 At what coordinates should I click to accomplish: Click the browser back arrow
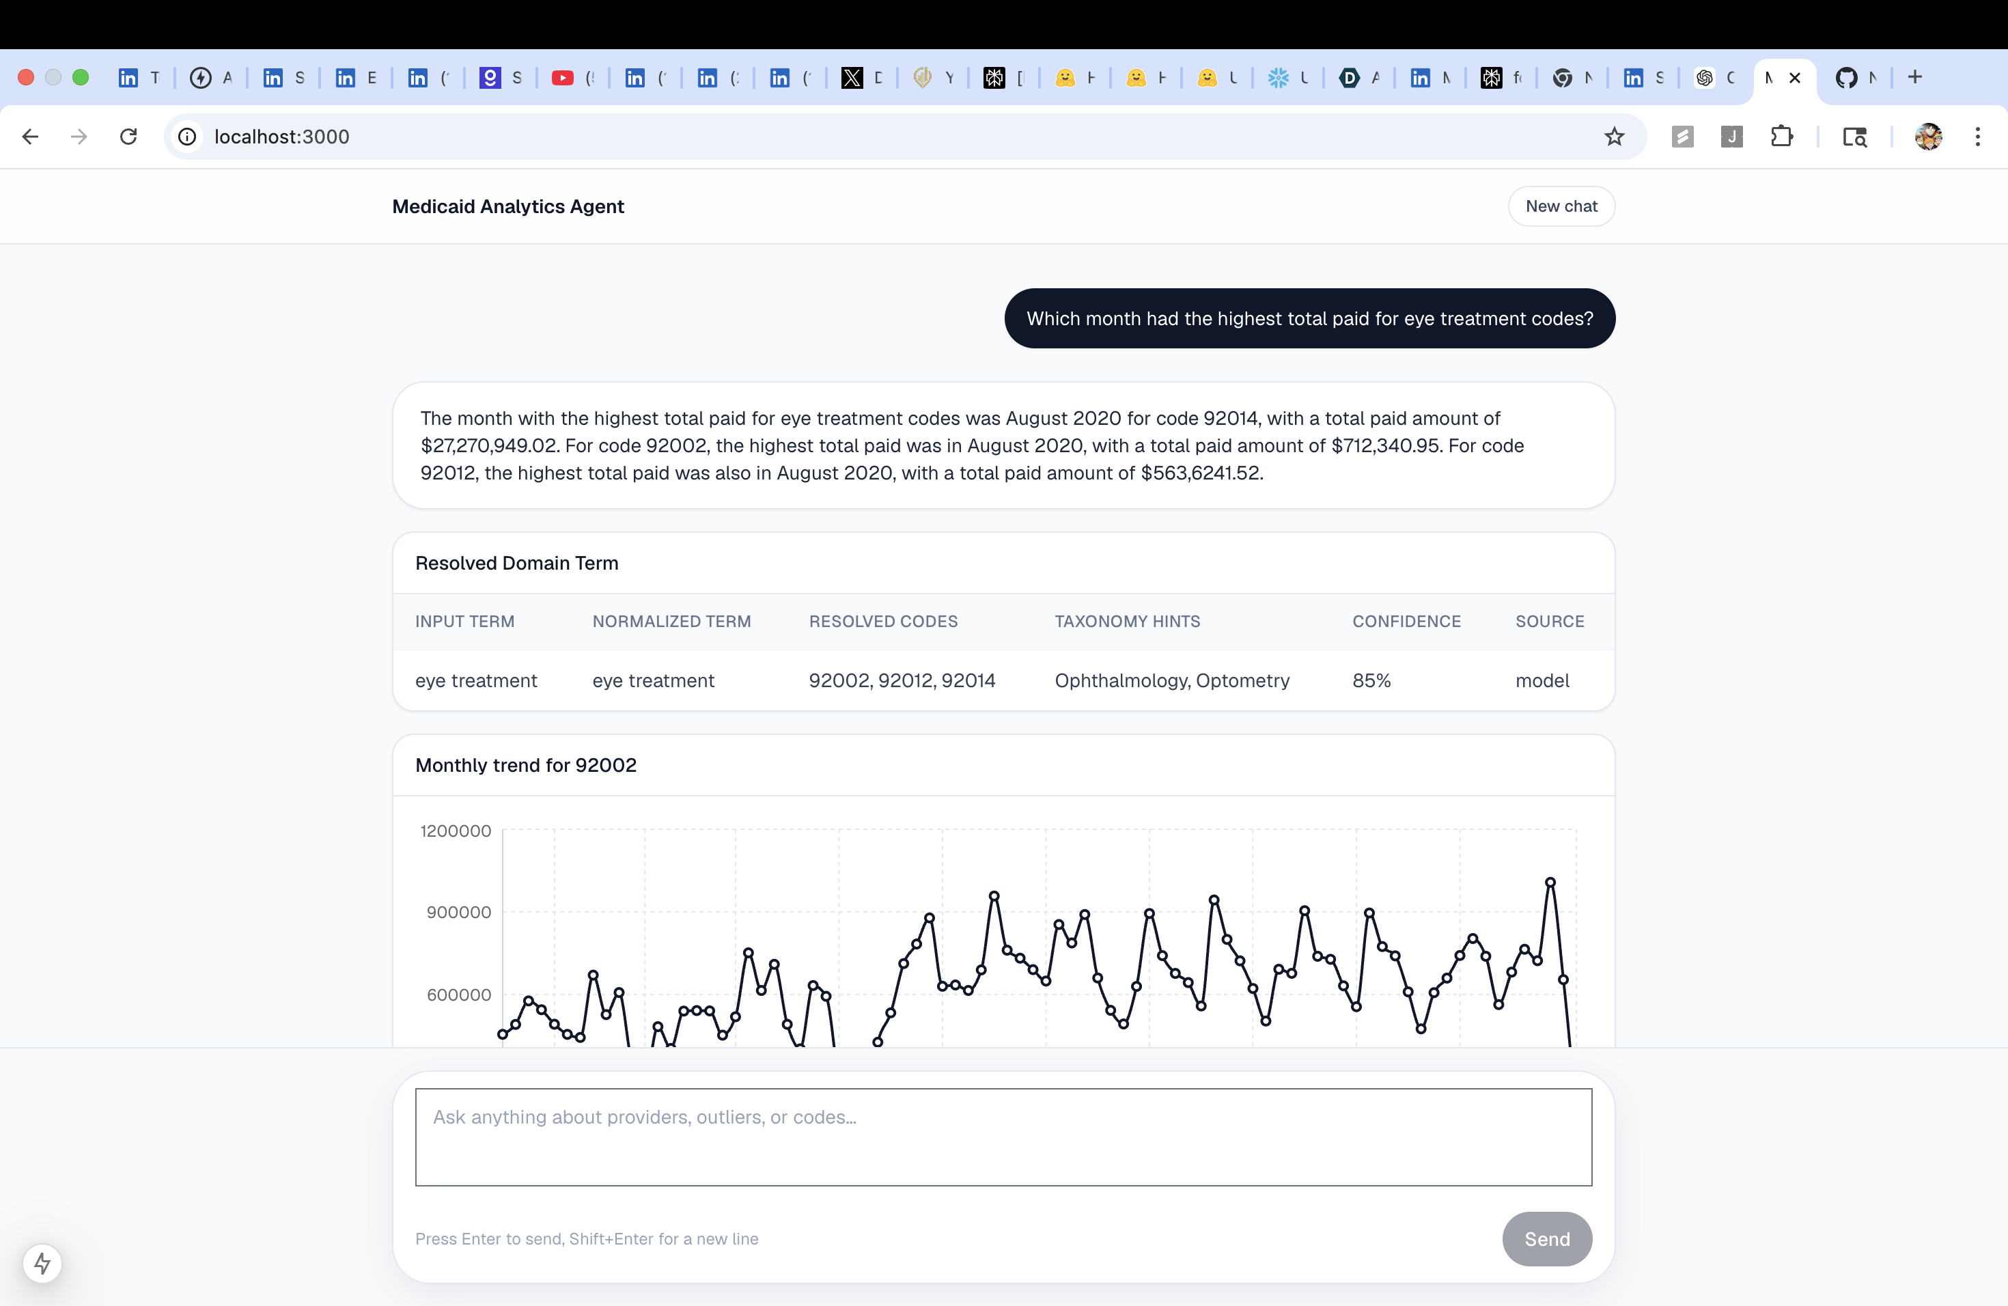(30, 137)
